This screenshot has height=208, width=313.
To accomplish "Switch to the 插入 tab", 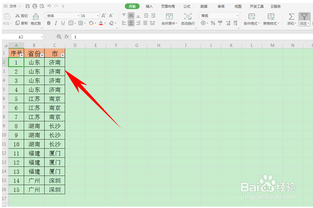I will pyautogui.click(x=149, y=7).
